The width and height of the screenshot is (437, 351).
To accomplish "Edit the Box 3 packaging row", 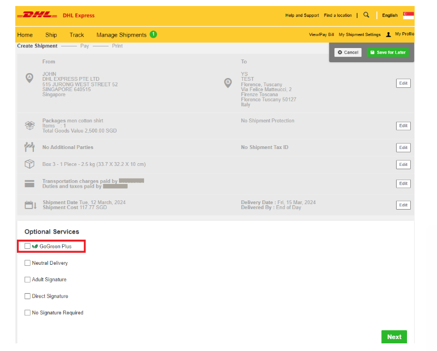I will pos(403,164).
